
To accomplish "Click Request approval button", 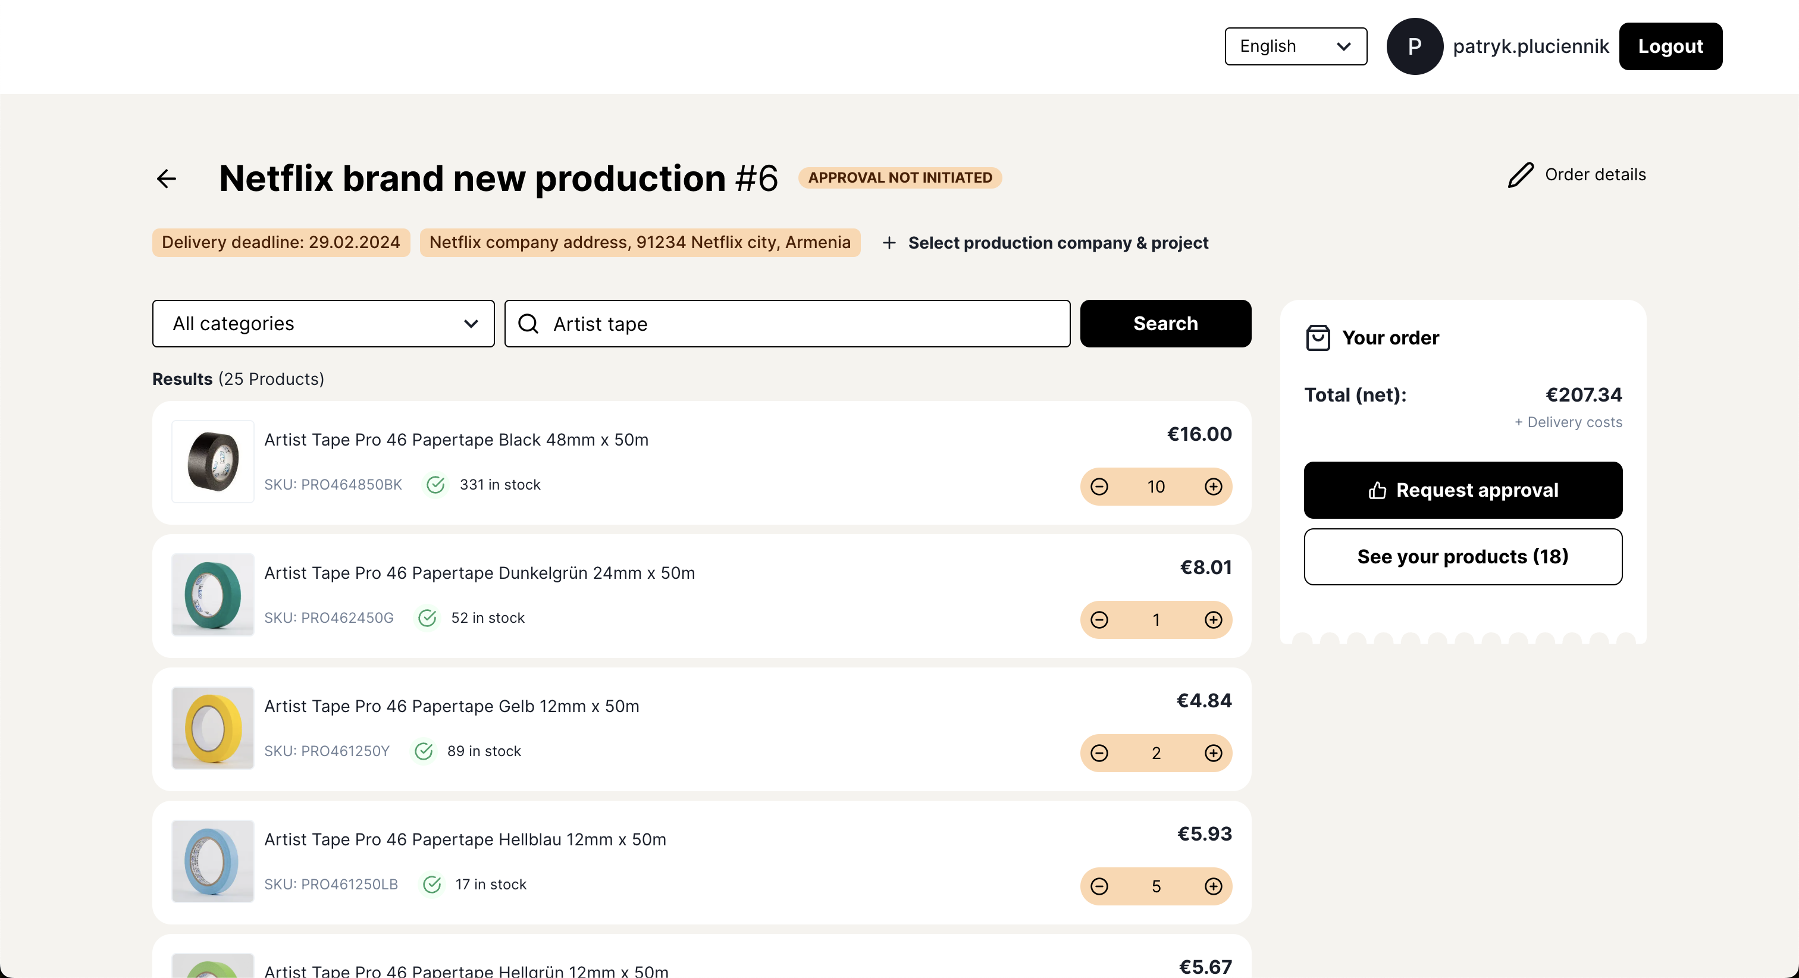I will coord(1463,490).
